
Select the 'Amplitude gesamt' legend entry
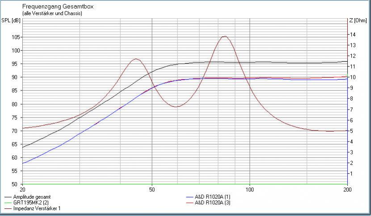tap(32, 197)
